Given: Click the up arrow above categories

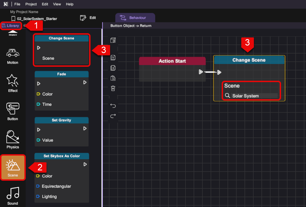Looking at the screenshot, I should [x=13, y=31].
